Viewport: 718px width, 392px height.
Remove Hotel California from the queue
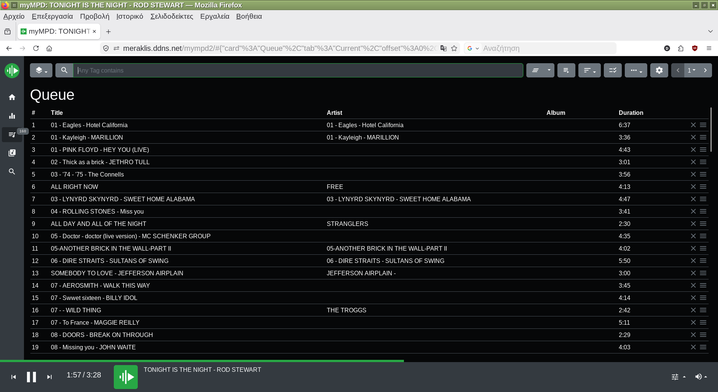(x=693, y=125)
